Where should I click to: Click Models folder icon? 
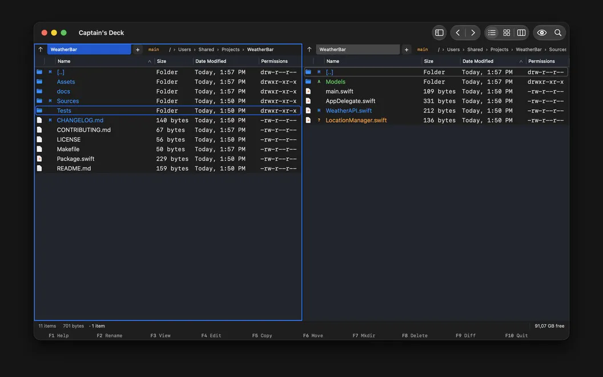[308, 82]
